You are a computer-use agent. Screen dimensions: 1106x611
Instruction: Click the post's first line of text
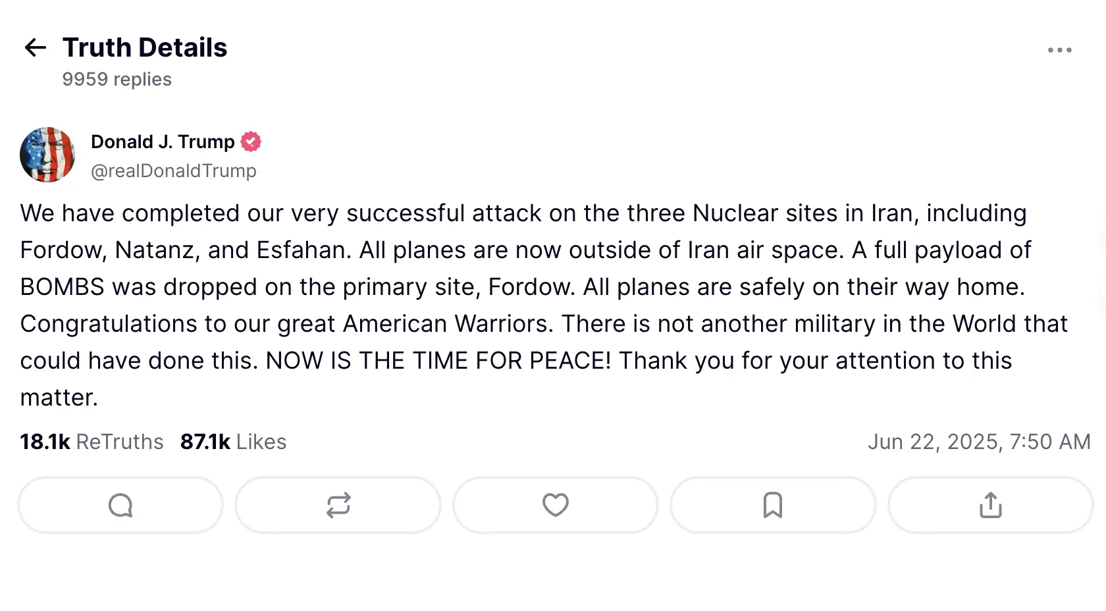(523, 213)
